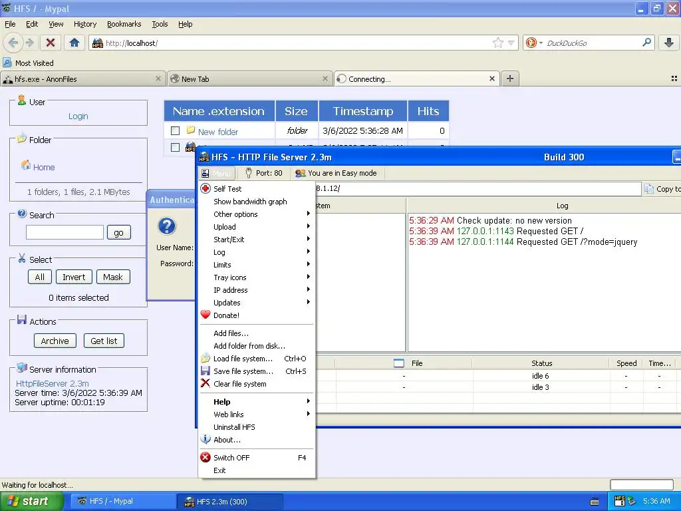Viewport: 681px width, 511px height.
Task: Click the search magnifier icon
Action: click(646, 43)
